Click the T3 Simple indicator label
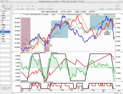This screenshot has height=94, width=123. [x=54, y=53]
